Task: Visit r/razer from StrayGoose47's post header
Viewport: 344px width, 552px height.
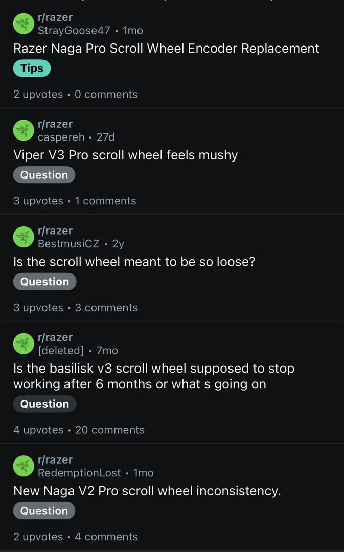Action: click(55, 18)
